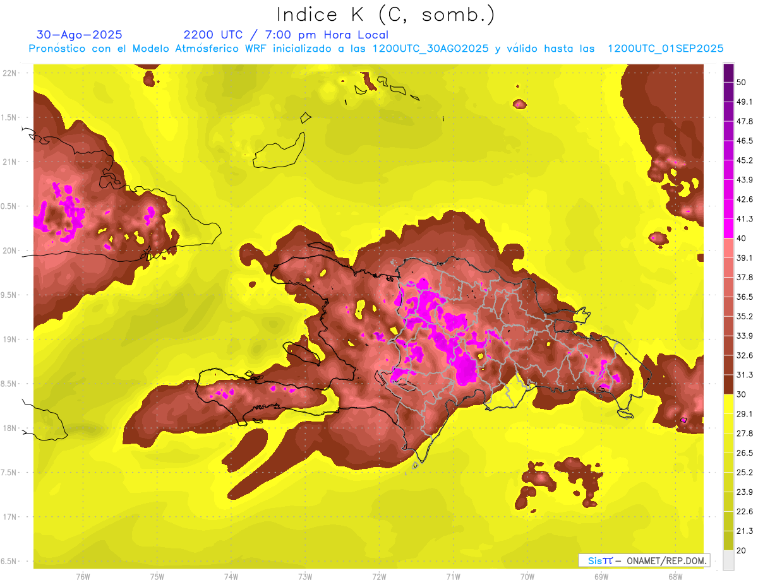Click the '74W' longitude axis label
The height and width of the screenshot is (585, 758).
click(x=231, y=577)
